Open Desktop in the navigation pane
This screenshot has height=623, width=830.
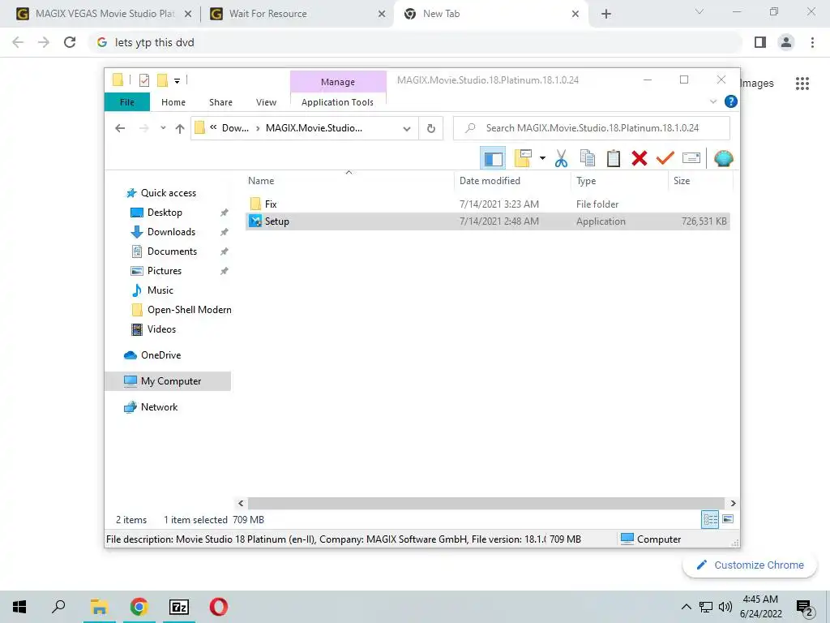pyautogui.click(x=165, y=213)
